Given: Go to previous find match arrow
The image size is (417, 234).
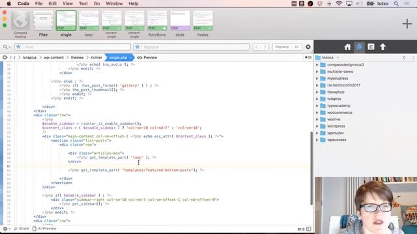Looking at the screenshot, I should coord(256,47).
